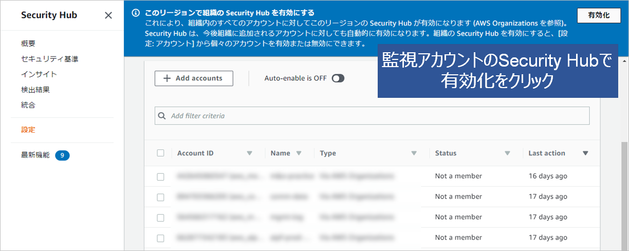Screen dimensions: 629x251
Task: Toggle the Auto-enable switch on
Action: pos(338,78)
